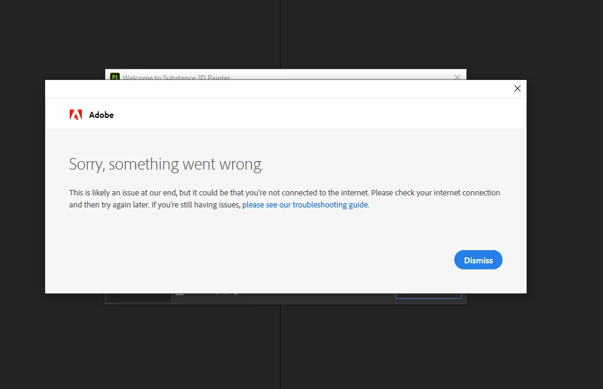Image resolution: width=603 pixels, height=389 pixels.
Task: Click the Substance Painter Pt window icon
Action: point(114,76)
